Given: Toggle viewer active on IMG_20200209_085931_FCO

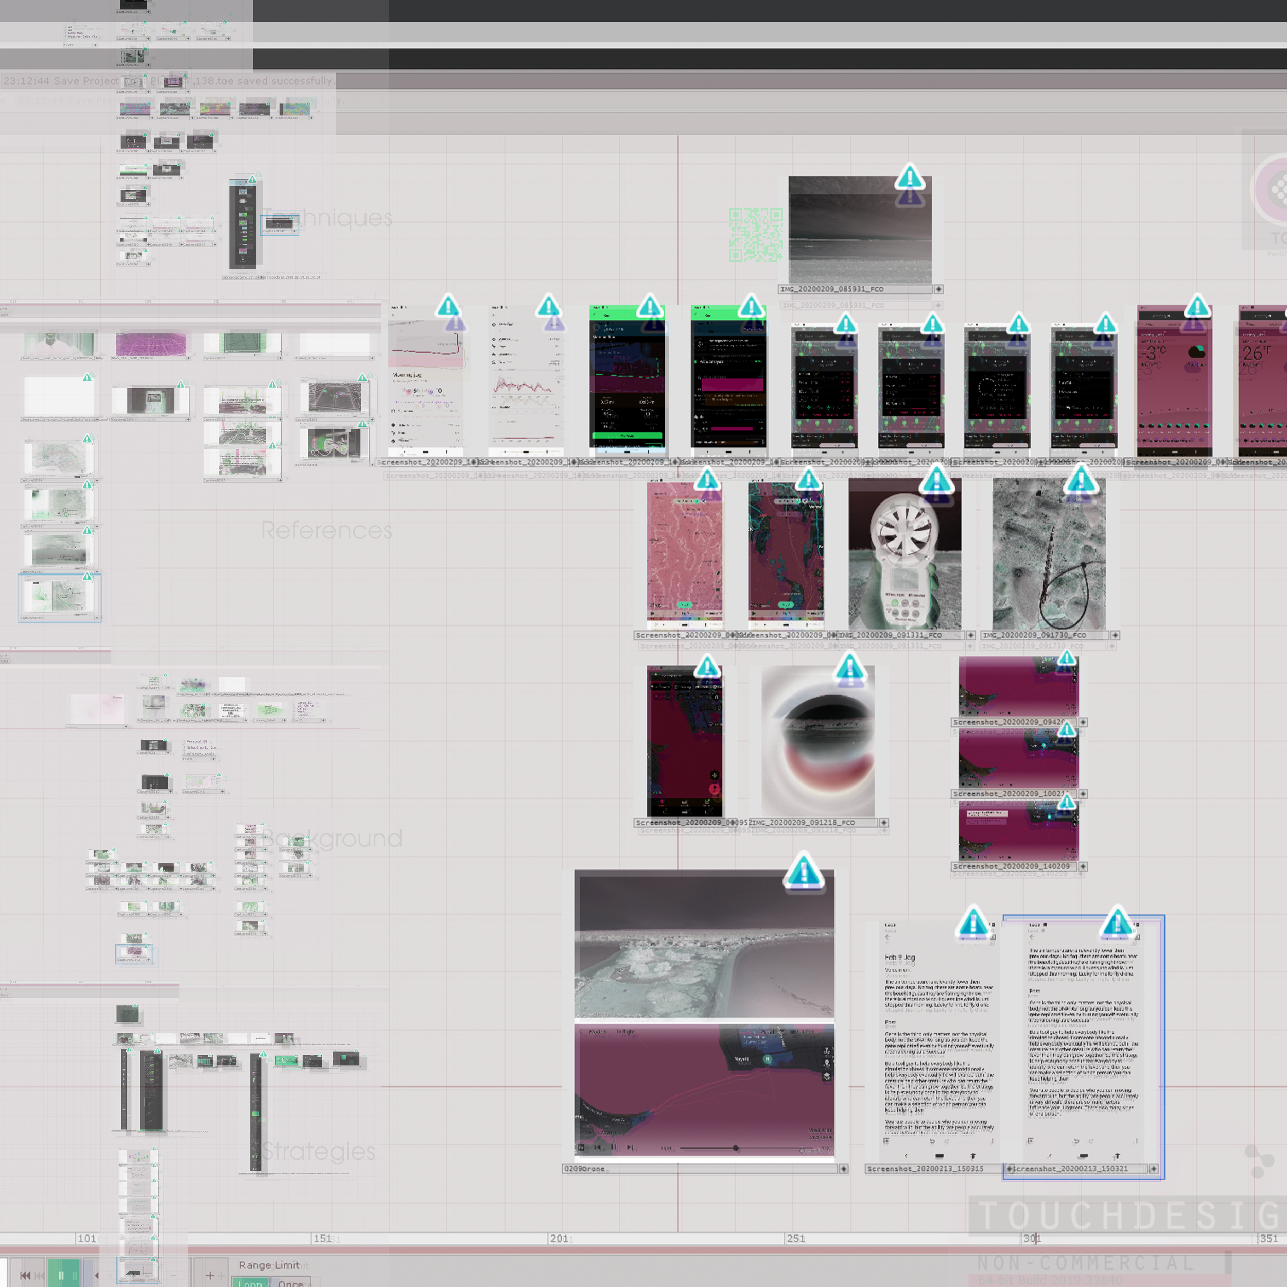Looking at the screenshot, I should tap(938, 289).
